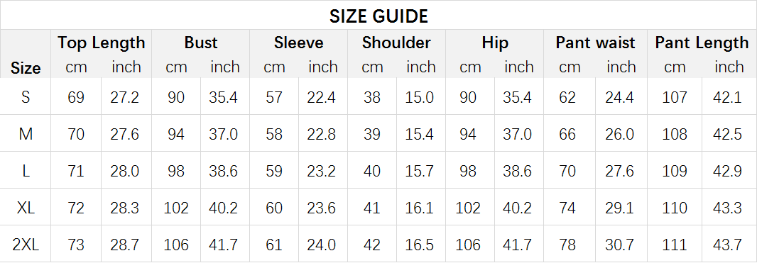Click the XL size row label
This screenshot has height=263, width=757.
coord(26,208)
